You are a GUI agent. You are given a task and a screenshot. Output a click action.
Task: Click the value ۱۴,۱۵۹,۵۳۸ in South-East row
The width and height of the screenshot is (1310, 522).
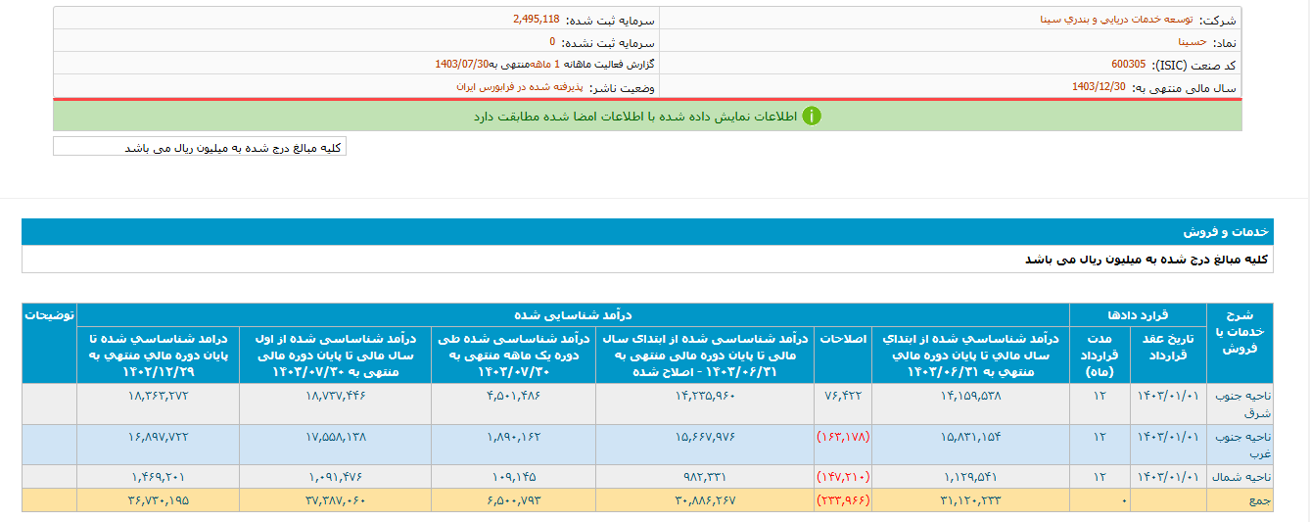pos(970,396)
